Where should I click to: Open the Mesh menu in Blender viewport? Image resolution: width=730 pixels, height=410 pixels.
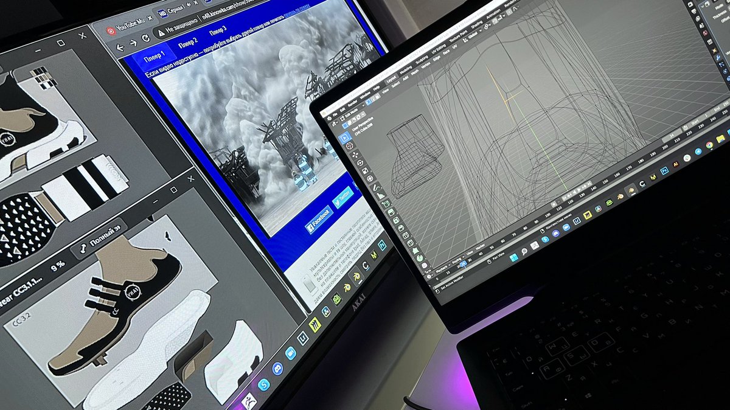coord(414,72)
